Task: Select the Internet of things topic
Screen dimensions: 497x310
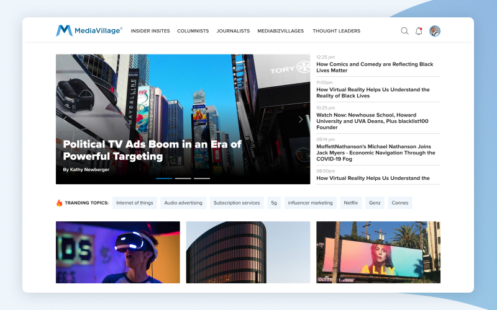Action: tap(134, 203)
